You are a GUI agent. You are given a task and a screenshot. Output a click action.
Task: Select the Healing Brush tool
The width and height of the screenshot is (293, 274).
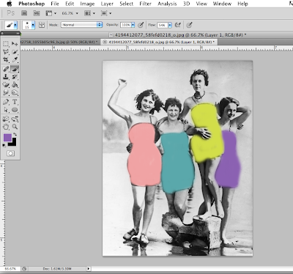(x=6, y=69)
